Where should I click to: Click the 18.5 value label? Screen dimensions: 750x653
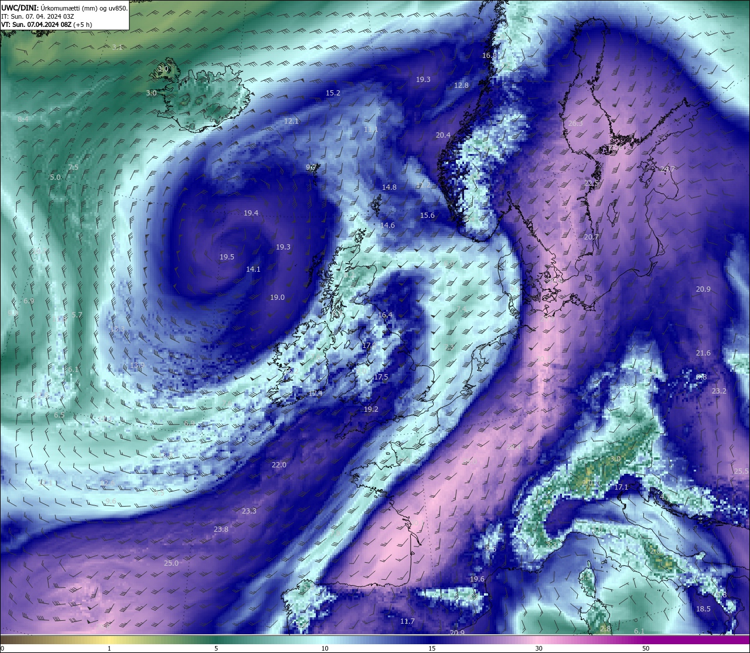pos(703,609)
